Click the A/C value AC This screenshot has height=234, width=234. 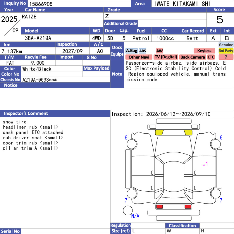coord(100,51)
